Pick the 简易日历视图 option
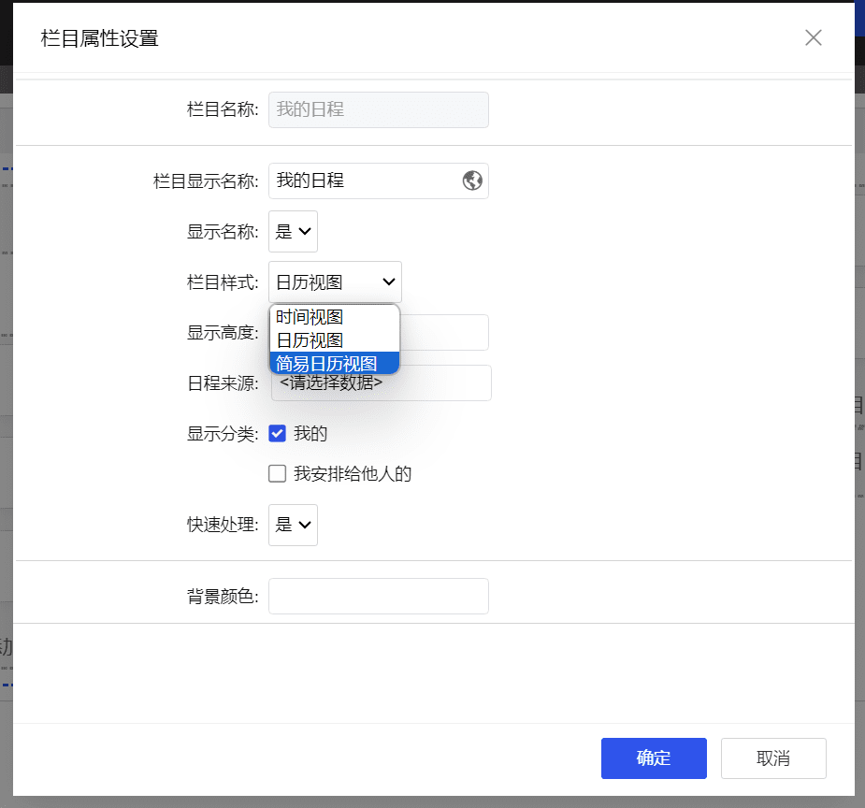 pos(334,364)
